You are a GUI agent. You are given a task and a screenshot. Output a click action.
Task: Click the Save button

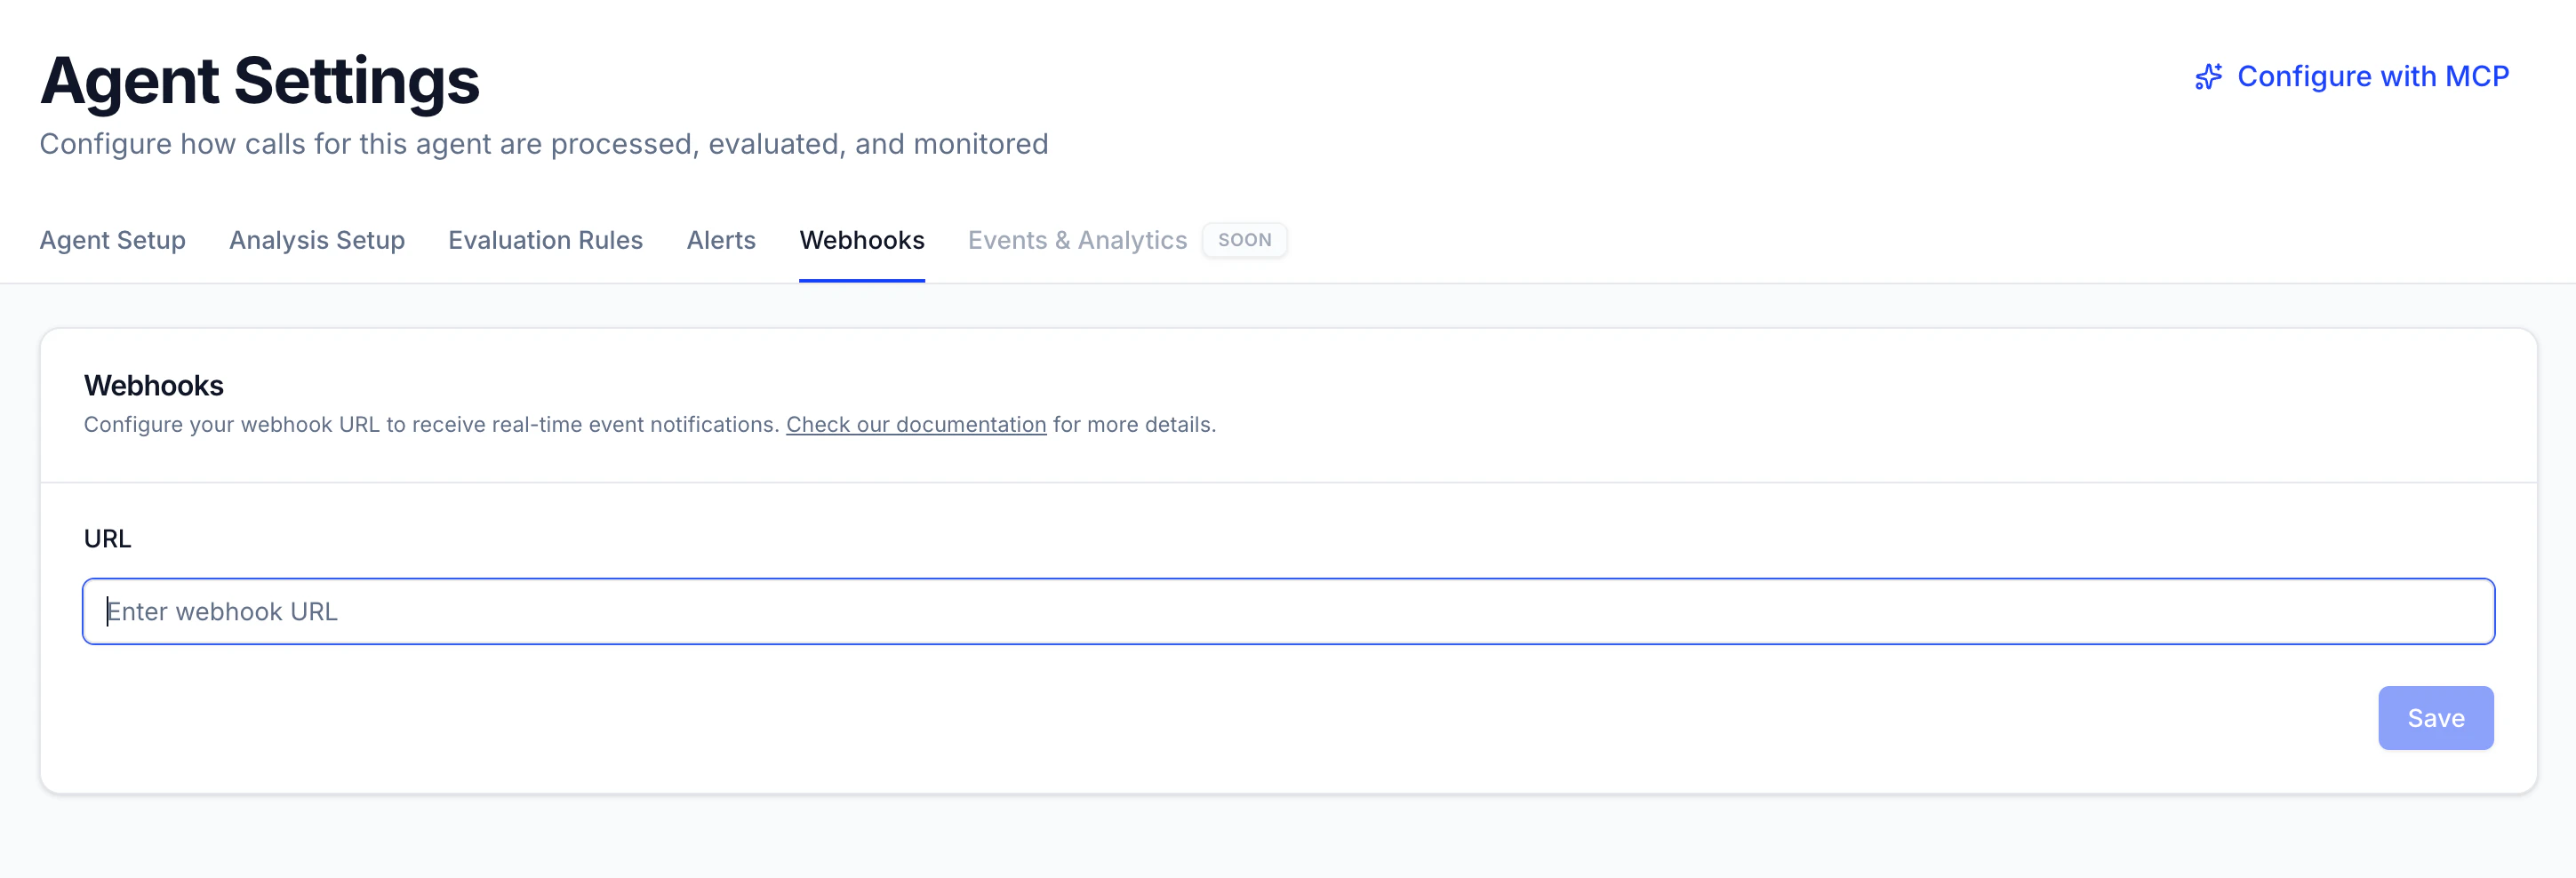(x=2436, y=717)
